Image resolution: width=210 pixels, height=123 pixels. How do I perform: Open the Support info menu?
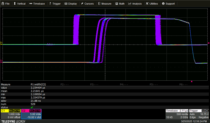click(168, 4)
